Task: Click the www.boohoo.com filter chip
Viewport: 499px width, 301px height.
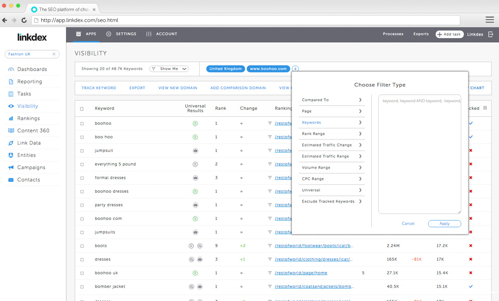Action: [268, 69]
